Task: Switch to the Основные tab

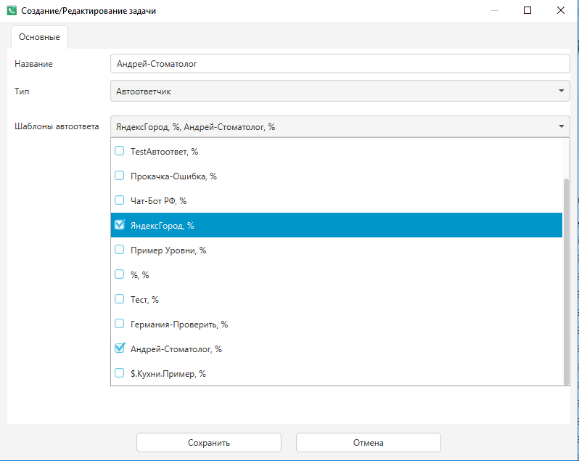Action: point(39,37)
